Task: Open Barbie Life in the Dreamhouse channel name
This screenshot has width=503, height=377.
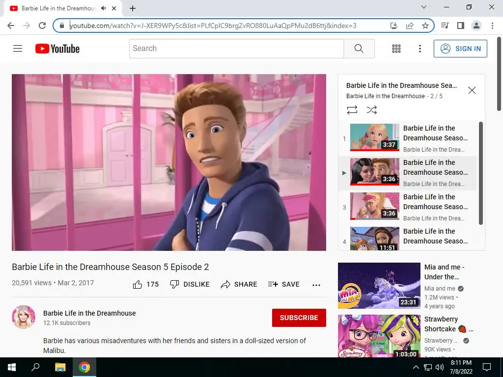Action: [x=89, y=313]
